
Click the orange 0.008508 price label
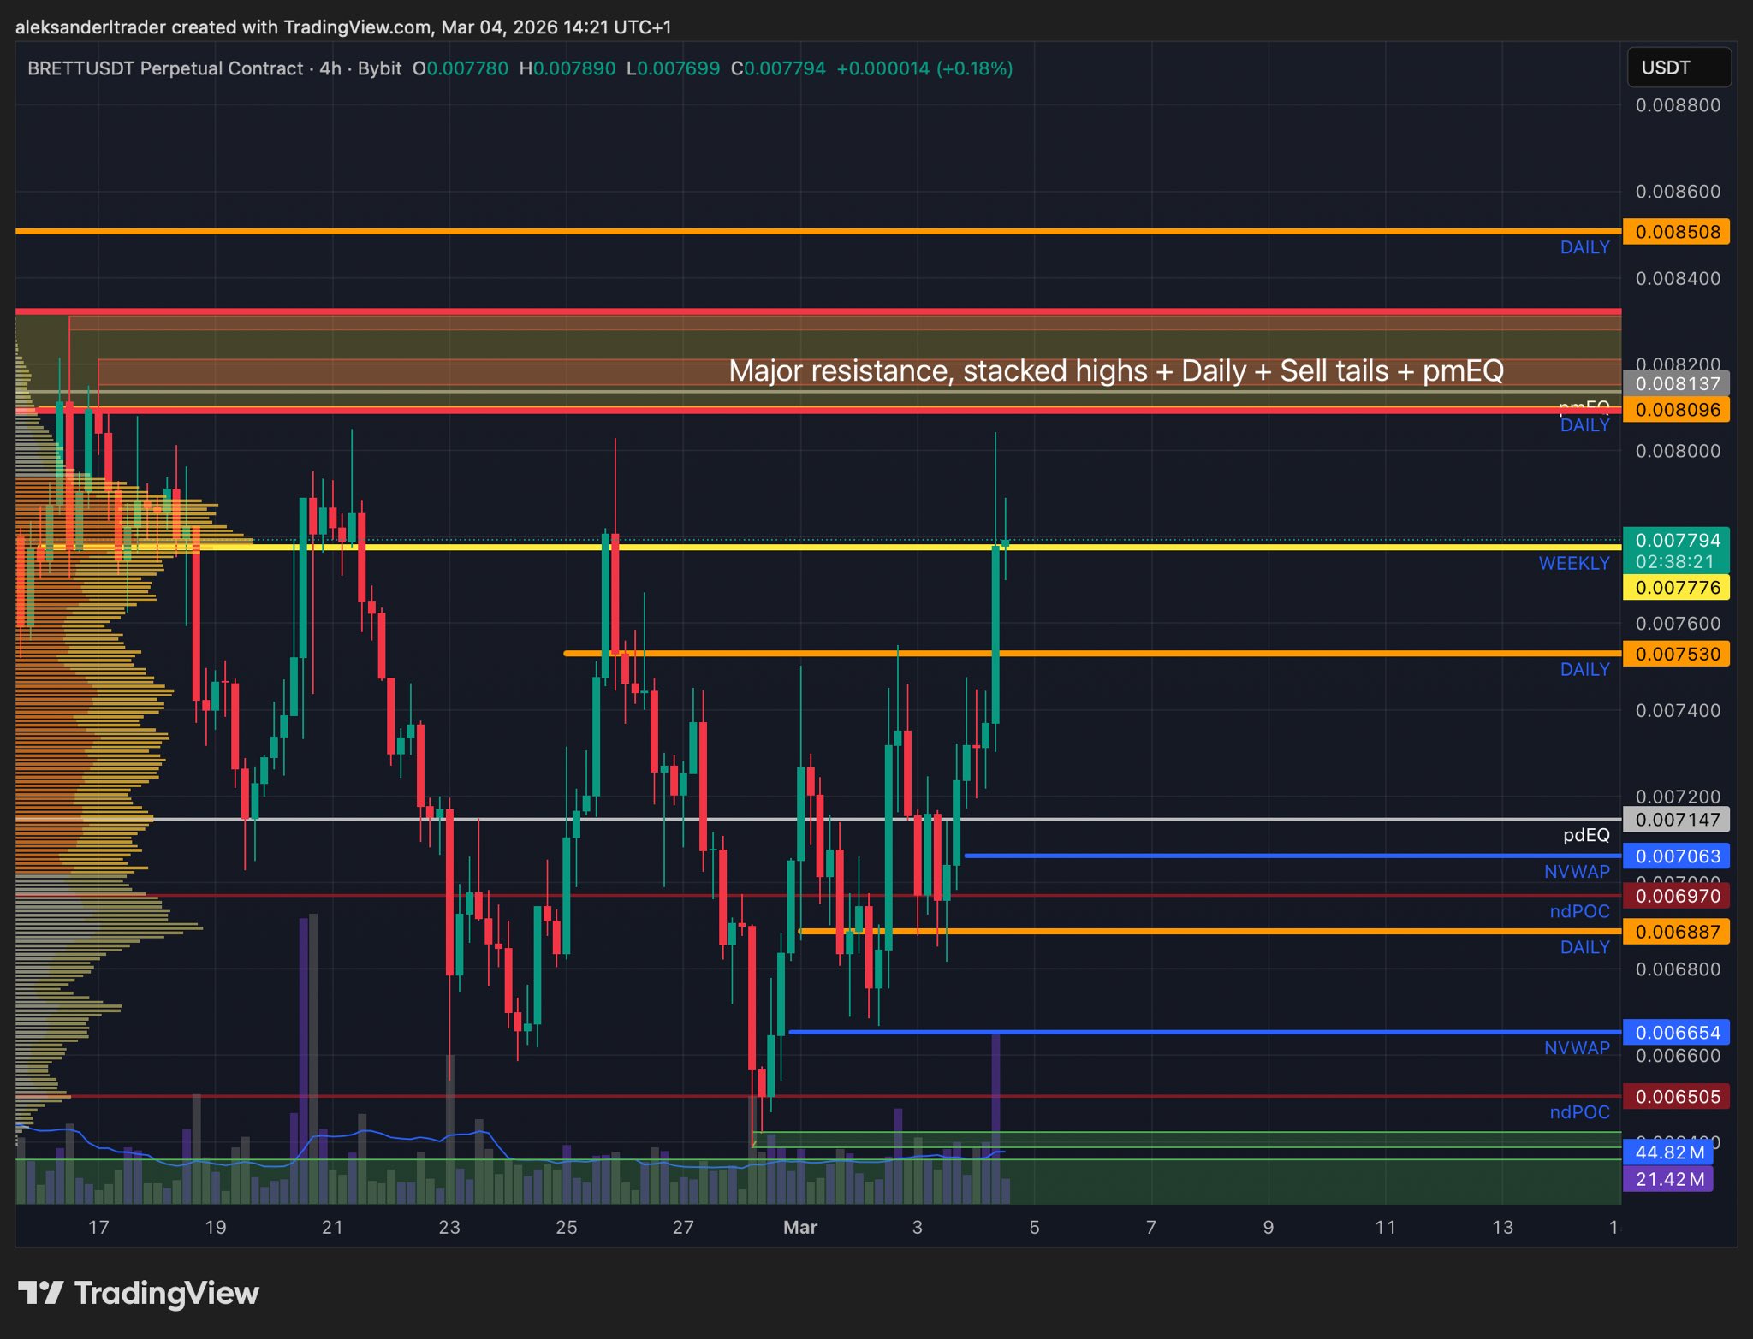1677,232
